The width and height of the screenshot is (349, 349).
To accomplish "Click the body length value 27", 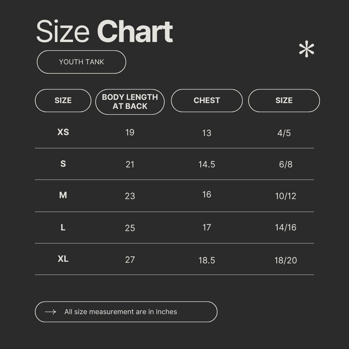I will click(x=130, y=260).
